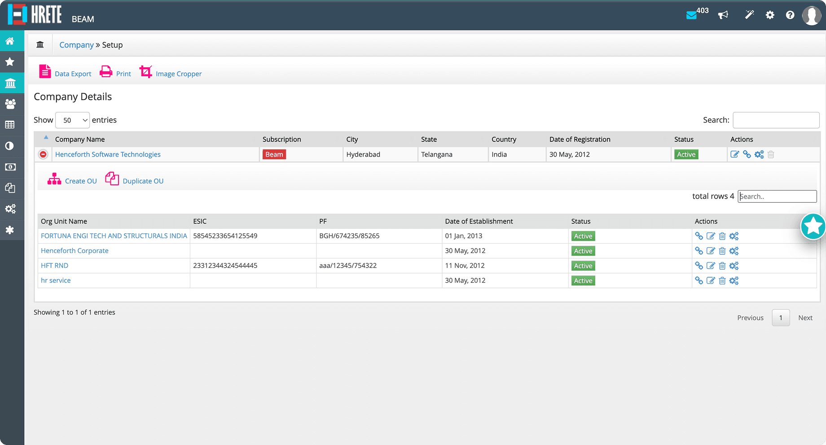This screenshot has height=445, width=826.
Task: Open the user profile avatar
Action: coord(812,15)
